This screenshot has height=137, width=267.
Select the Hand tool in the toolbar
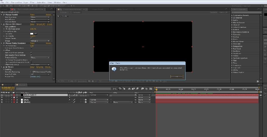tap(7, 6)
